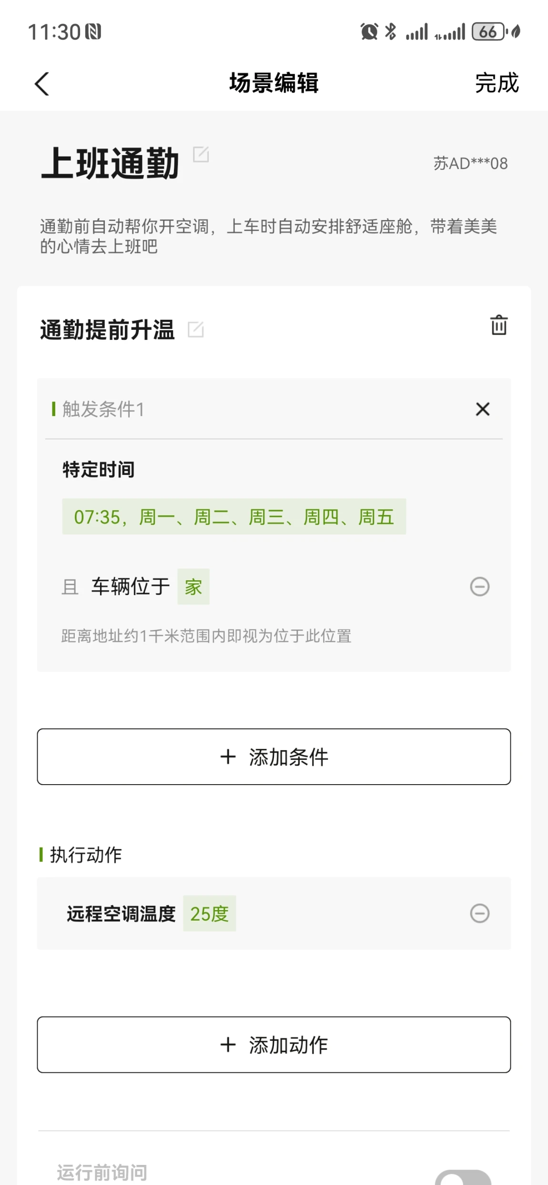This screenshot has height=1185, width=548.
Task: Add a new action with 添加动作
Action: [274, 1045]
